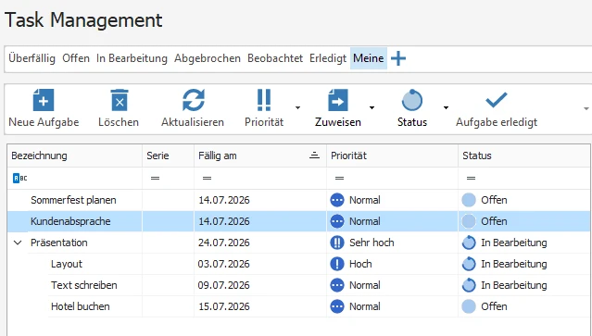Click due date 09.07.2026

pyautogui.click(x=224, y=285)
